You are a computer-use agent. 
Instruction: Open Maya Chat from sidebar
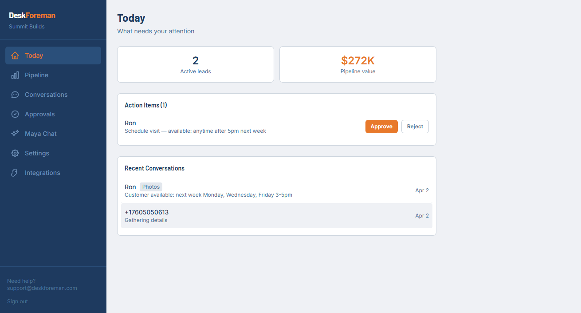click(41, 134)
